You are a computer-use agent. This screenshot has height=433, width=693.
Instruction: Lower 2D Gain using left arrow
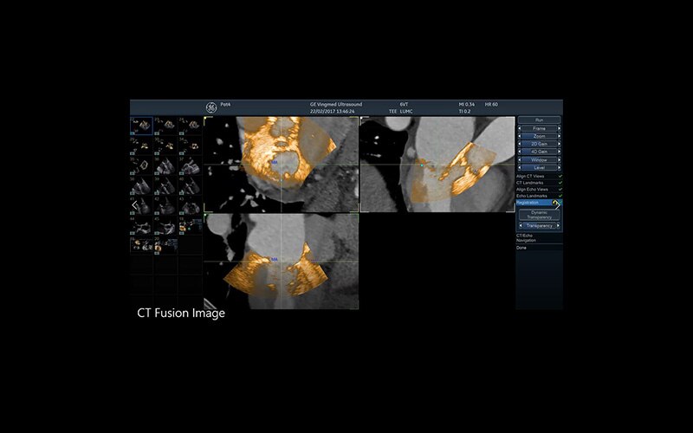pyautogui.click(x=520, y=144)
